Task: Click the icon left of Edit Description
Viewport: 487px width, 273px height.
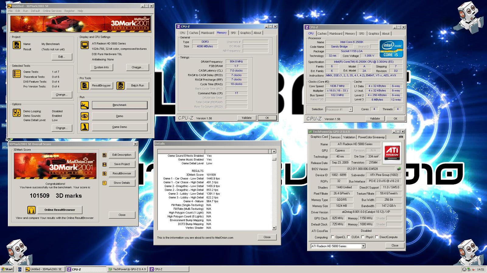Action: tap(104, 155)
